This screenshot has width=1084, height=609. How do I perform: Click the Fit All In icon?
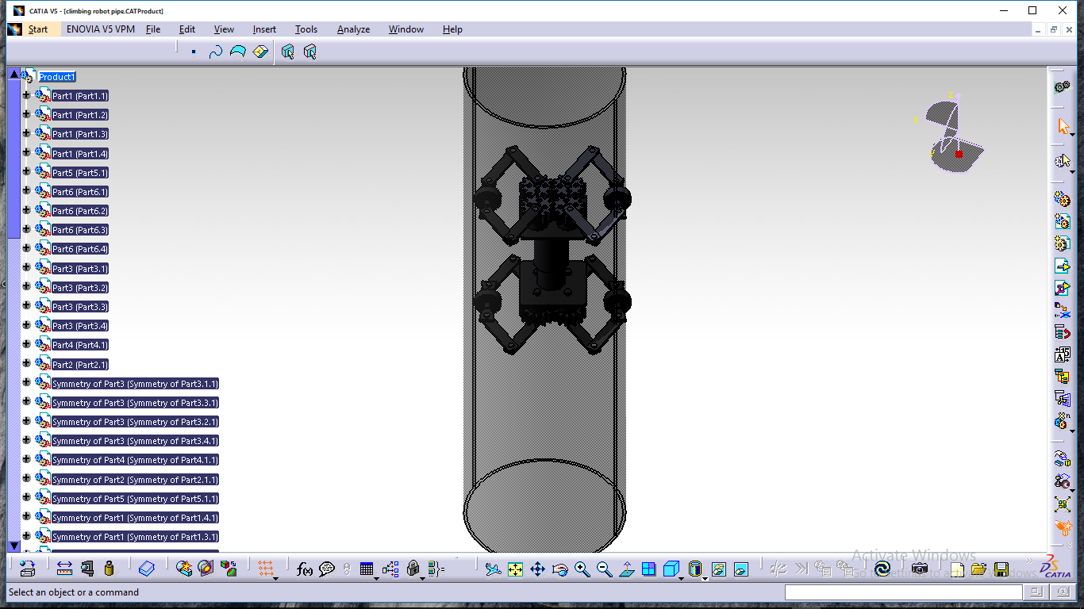[515, 569]
